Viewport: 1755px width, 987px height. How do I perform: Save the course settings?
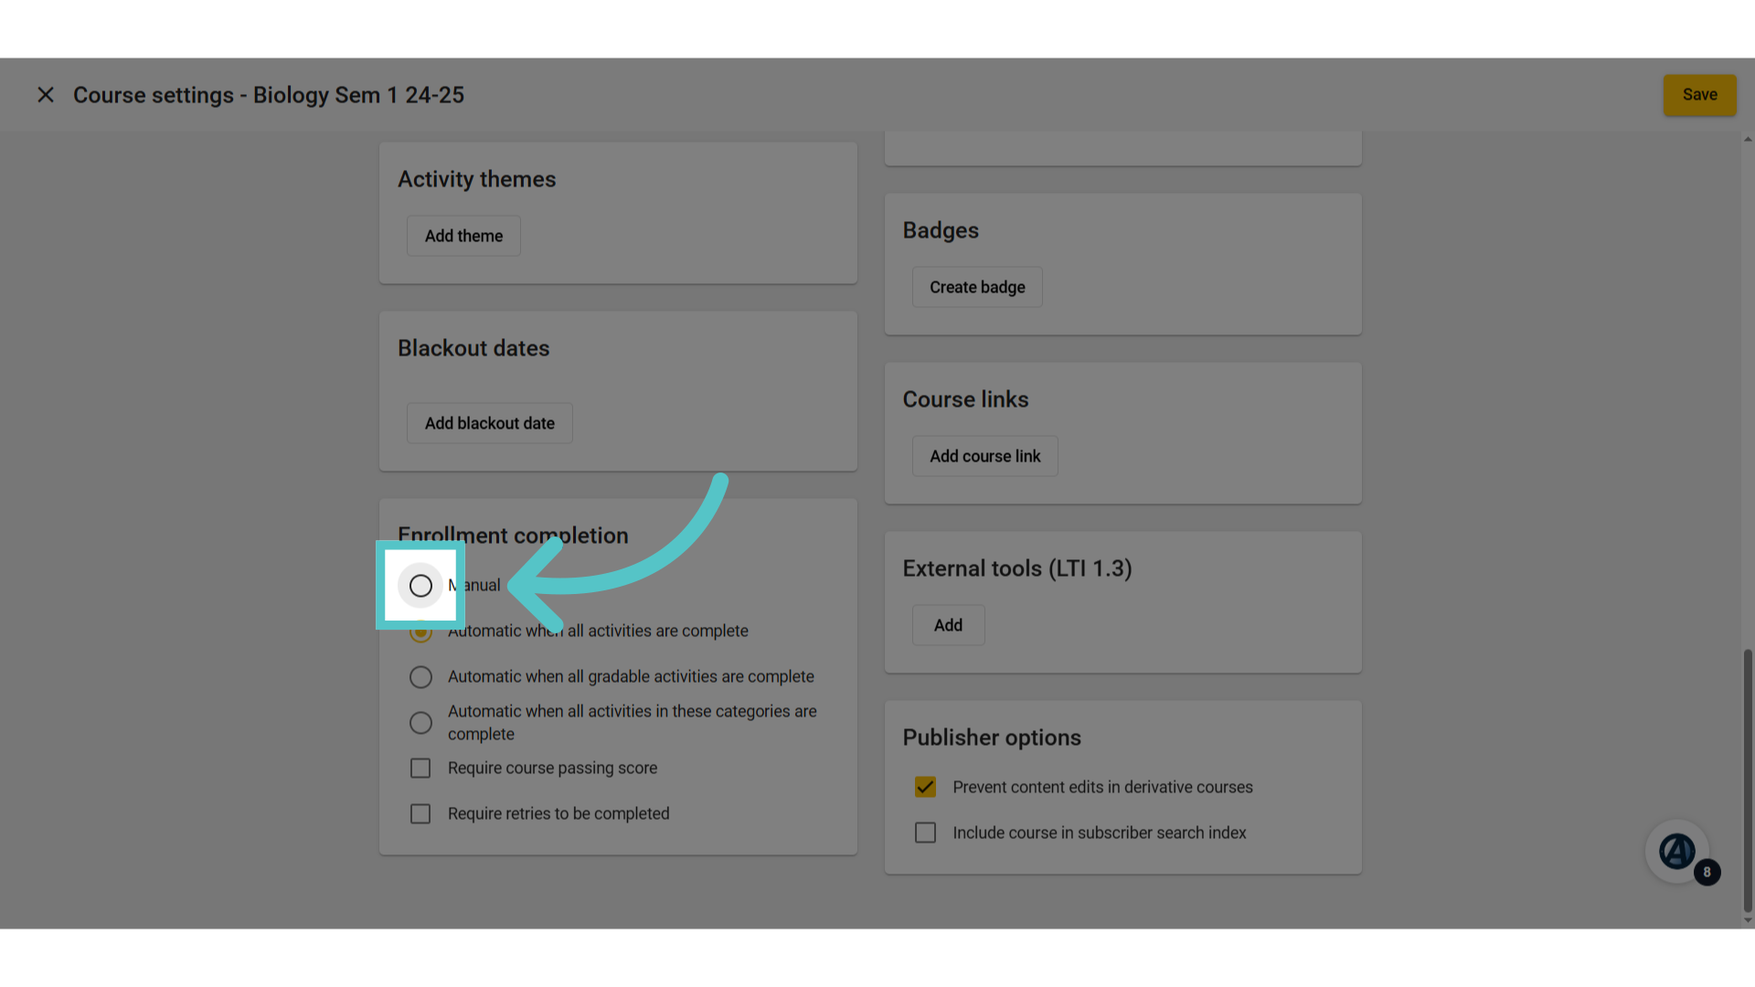(x=1699, y=95)
